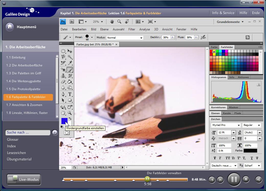266x191 pixels.
Task: Select the Red Eye tool
Action: (63, 70)
